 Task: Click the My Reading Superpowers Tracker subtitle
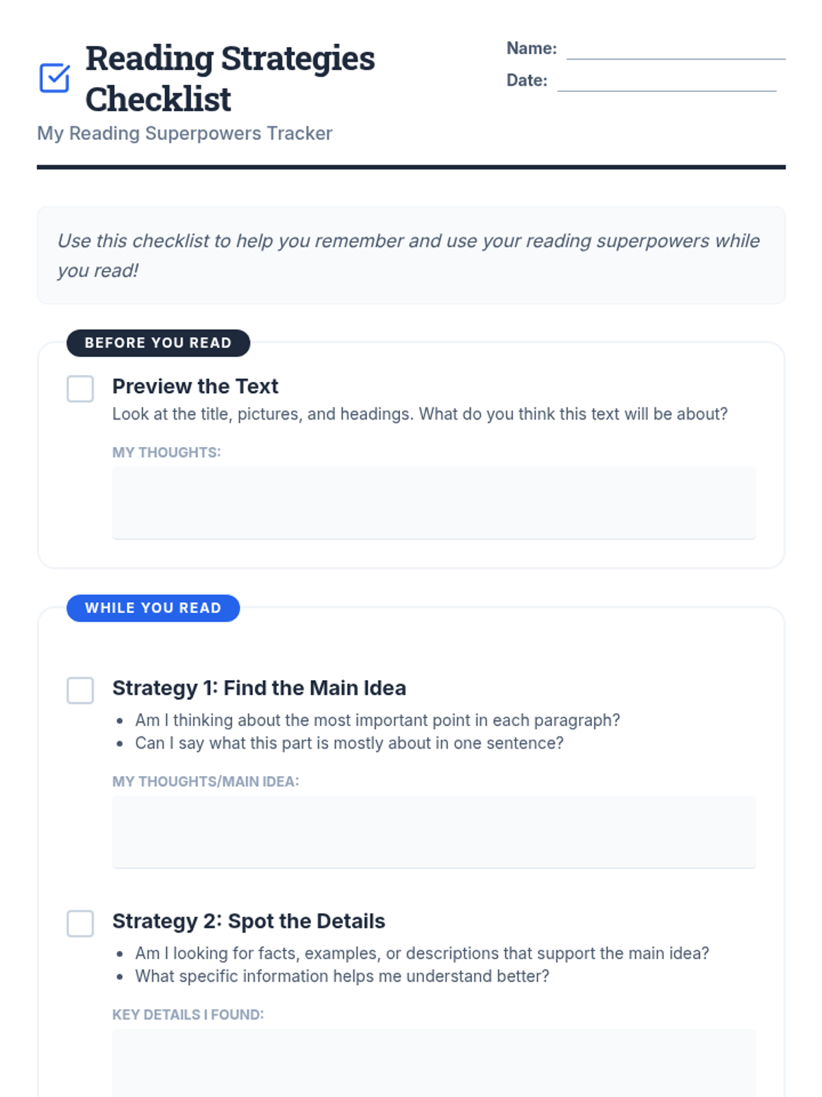click(x=185, y=133)
